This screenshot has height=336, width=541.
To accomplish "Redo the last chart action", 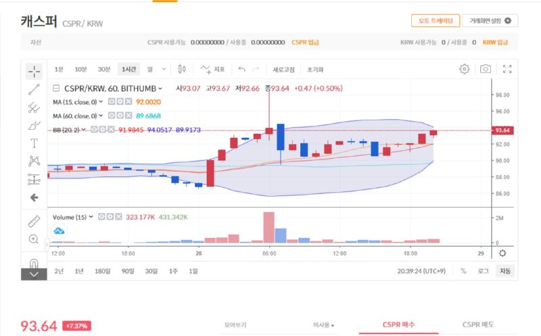I will [x=256, y=69].
